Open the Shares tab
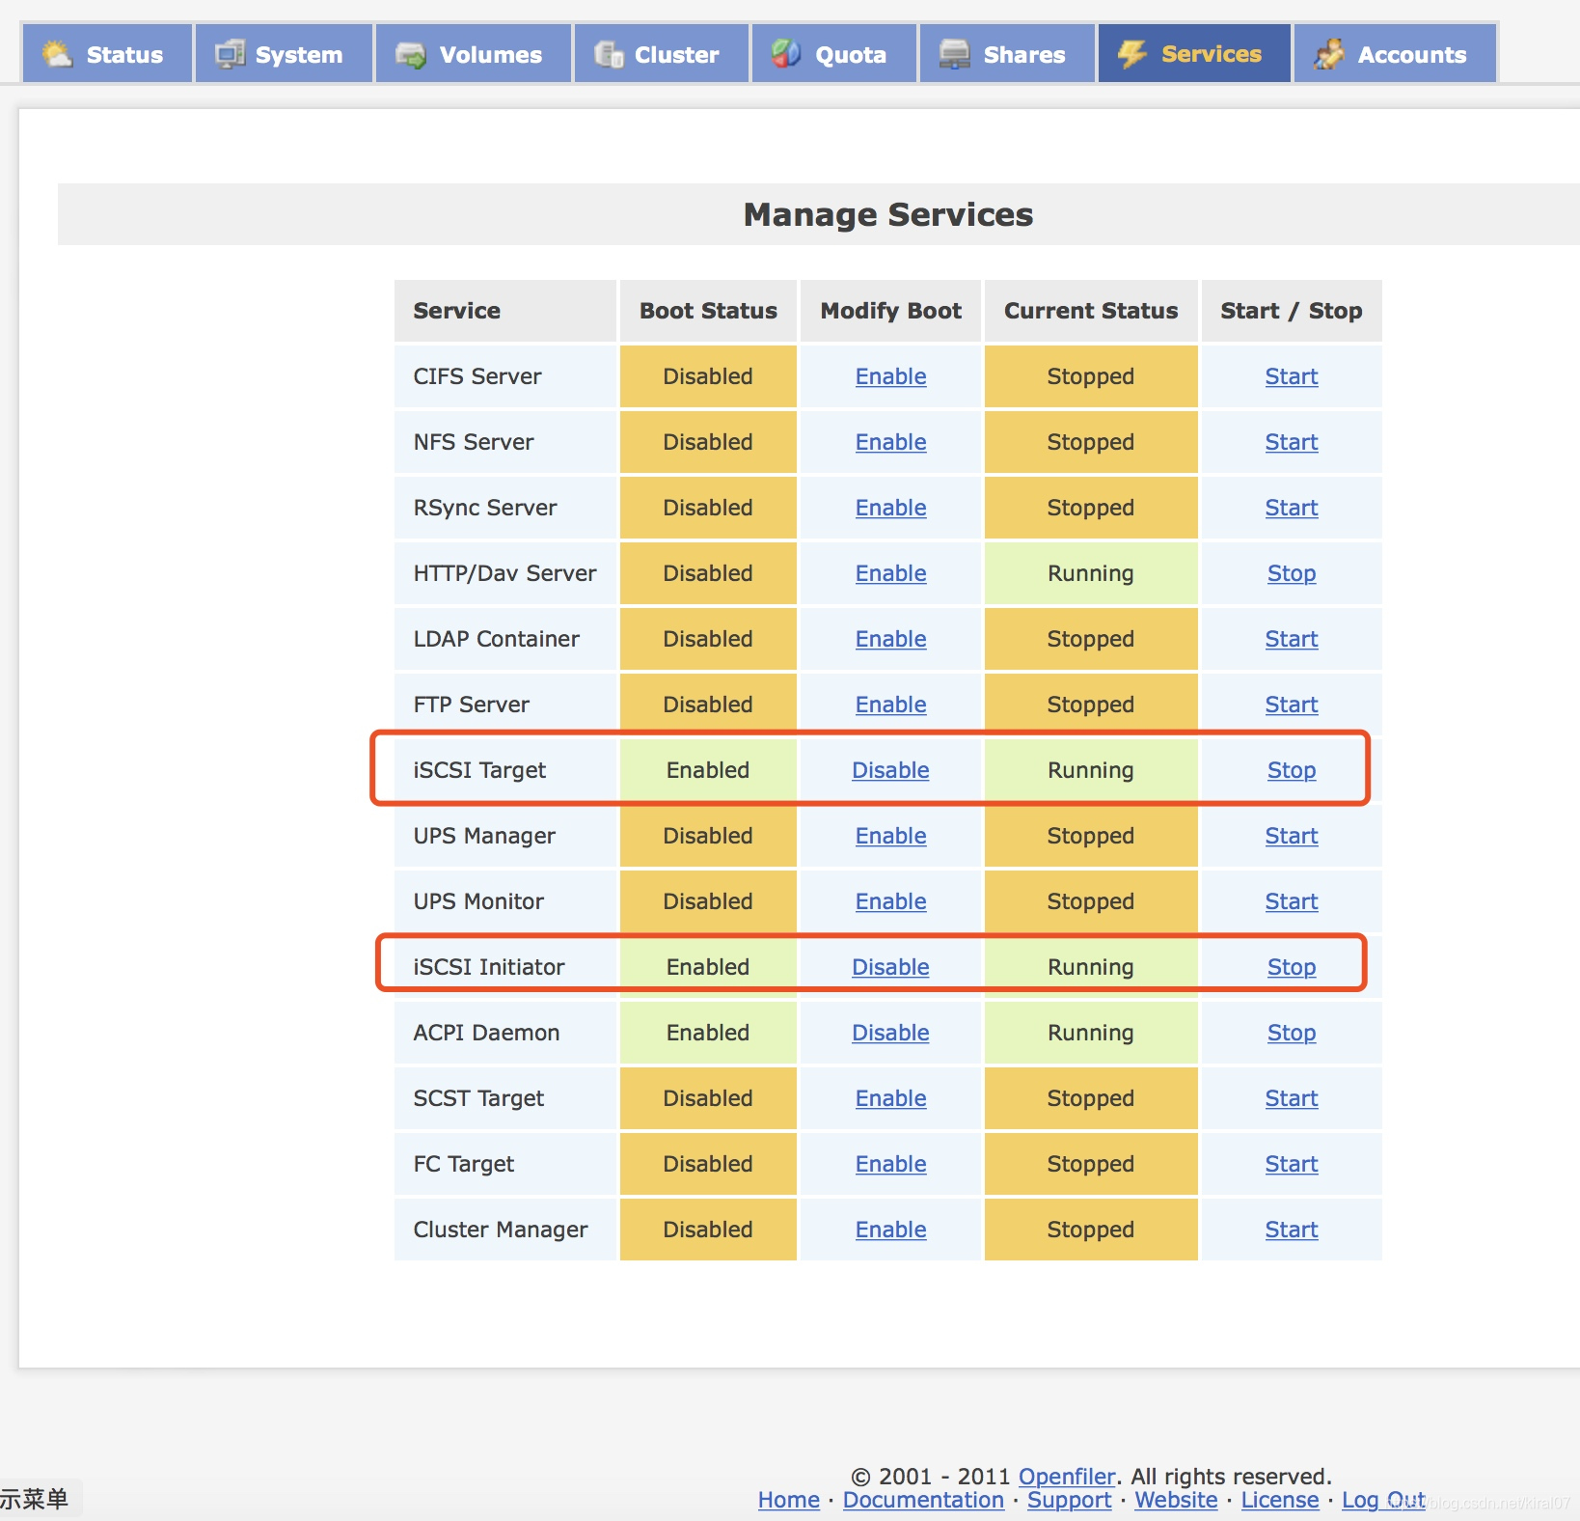Viewport: 1580px width, 1521px height. tap(1007, 54)
